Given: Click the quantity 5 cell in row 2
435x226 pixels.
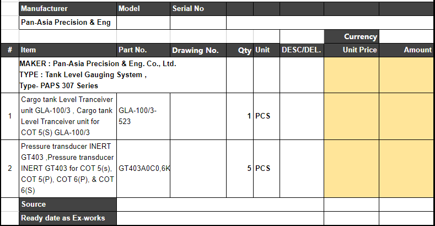Looking at the screenshot, I should click(240, 169).
